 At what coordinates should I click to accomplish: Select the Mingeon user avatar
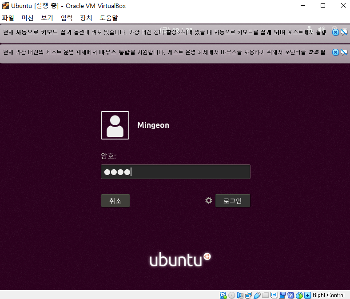pyautogui.click(x=115, y=125)
